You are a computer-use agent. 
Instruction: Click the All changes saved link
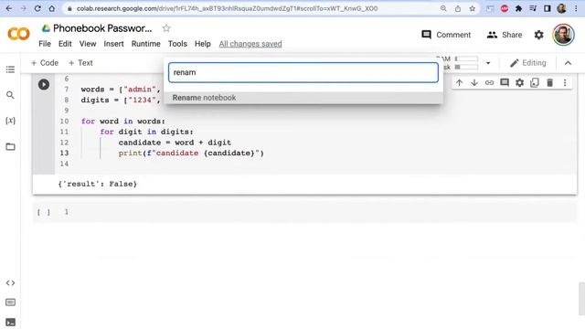[x=250, y=44]
